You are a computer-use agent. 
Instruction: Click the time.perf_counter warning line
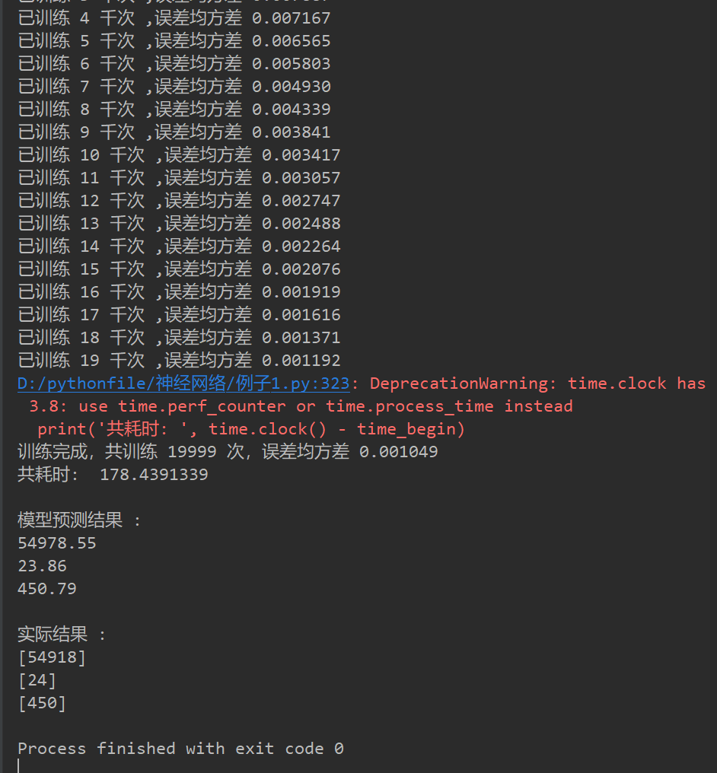301,406
